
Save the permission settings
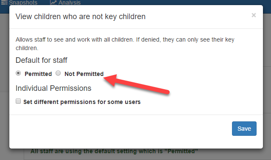(x=244, y=129)
